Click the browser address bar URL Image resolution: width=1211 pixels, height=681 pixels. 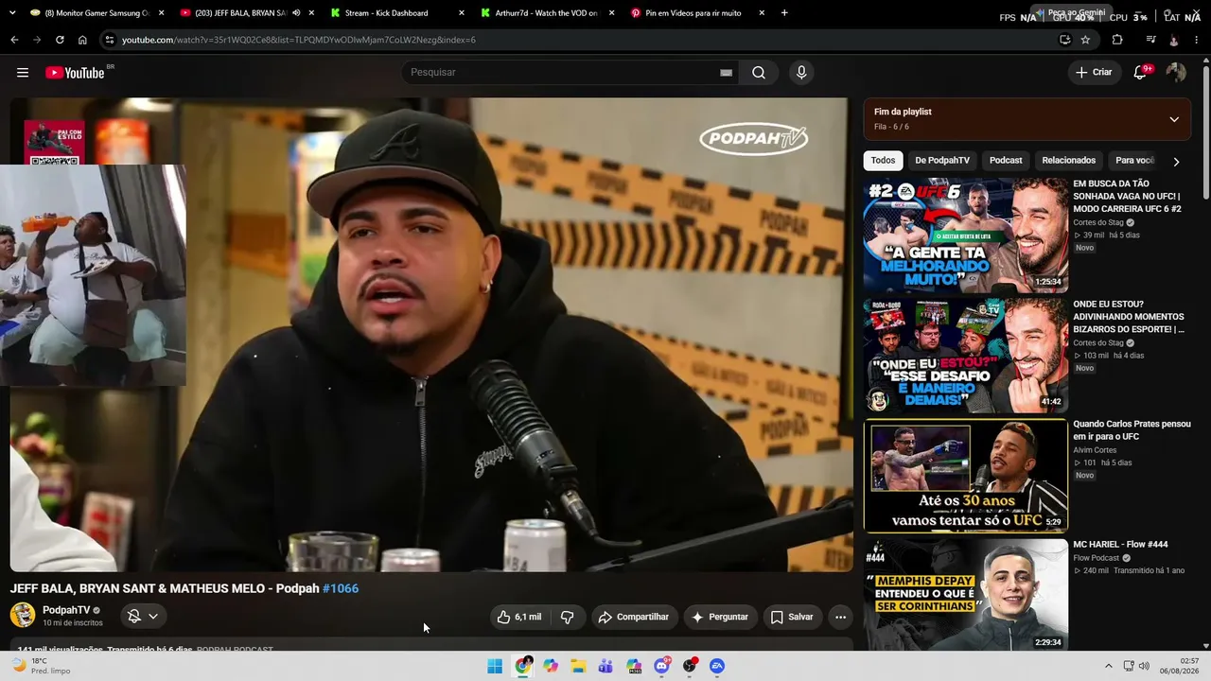pos(299,40)
